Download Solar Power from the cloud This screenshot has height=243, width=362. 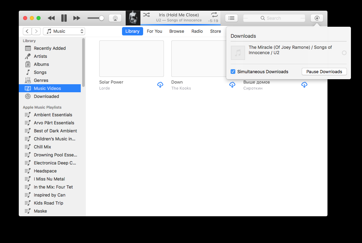click(x=160, y=85)
